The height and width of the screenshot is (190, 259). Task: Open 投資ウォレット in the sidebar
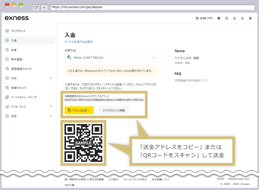[29, 88]
